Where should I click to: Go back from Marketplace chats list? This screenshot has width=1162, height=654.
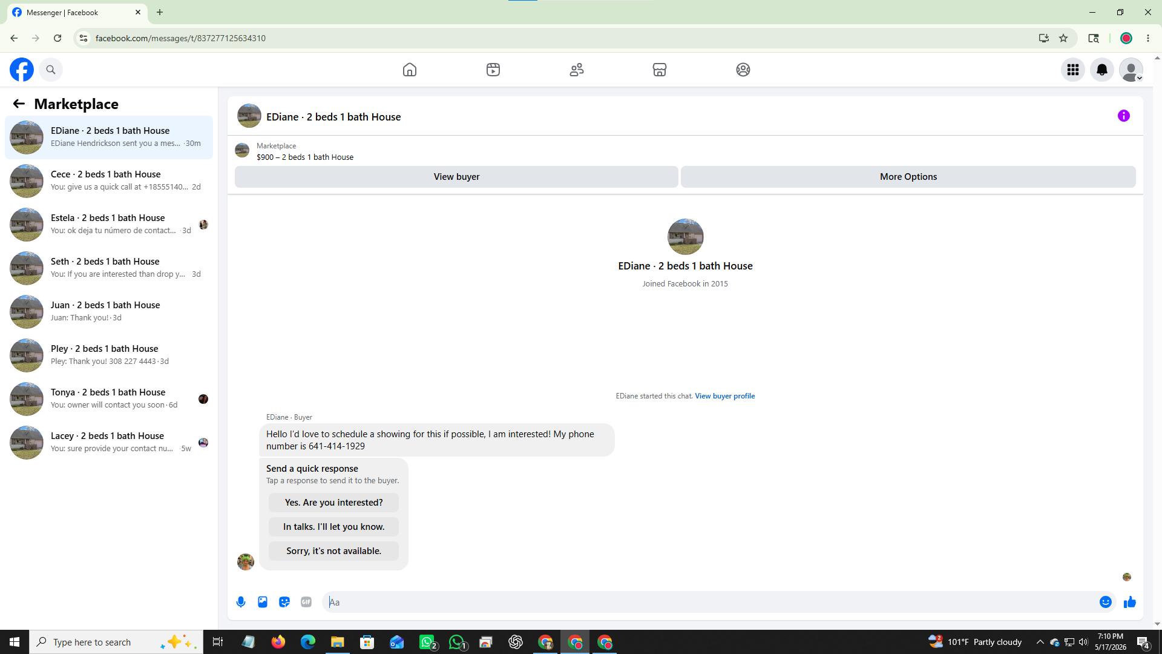pos(19,104)
